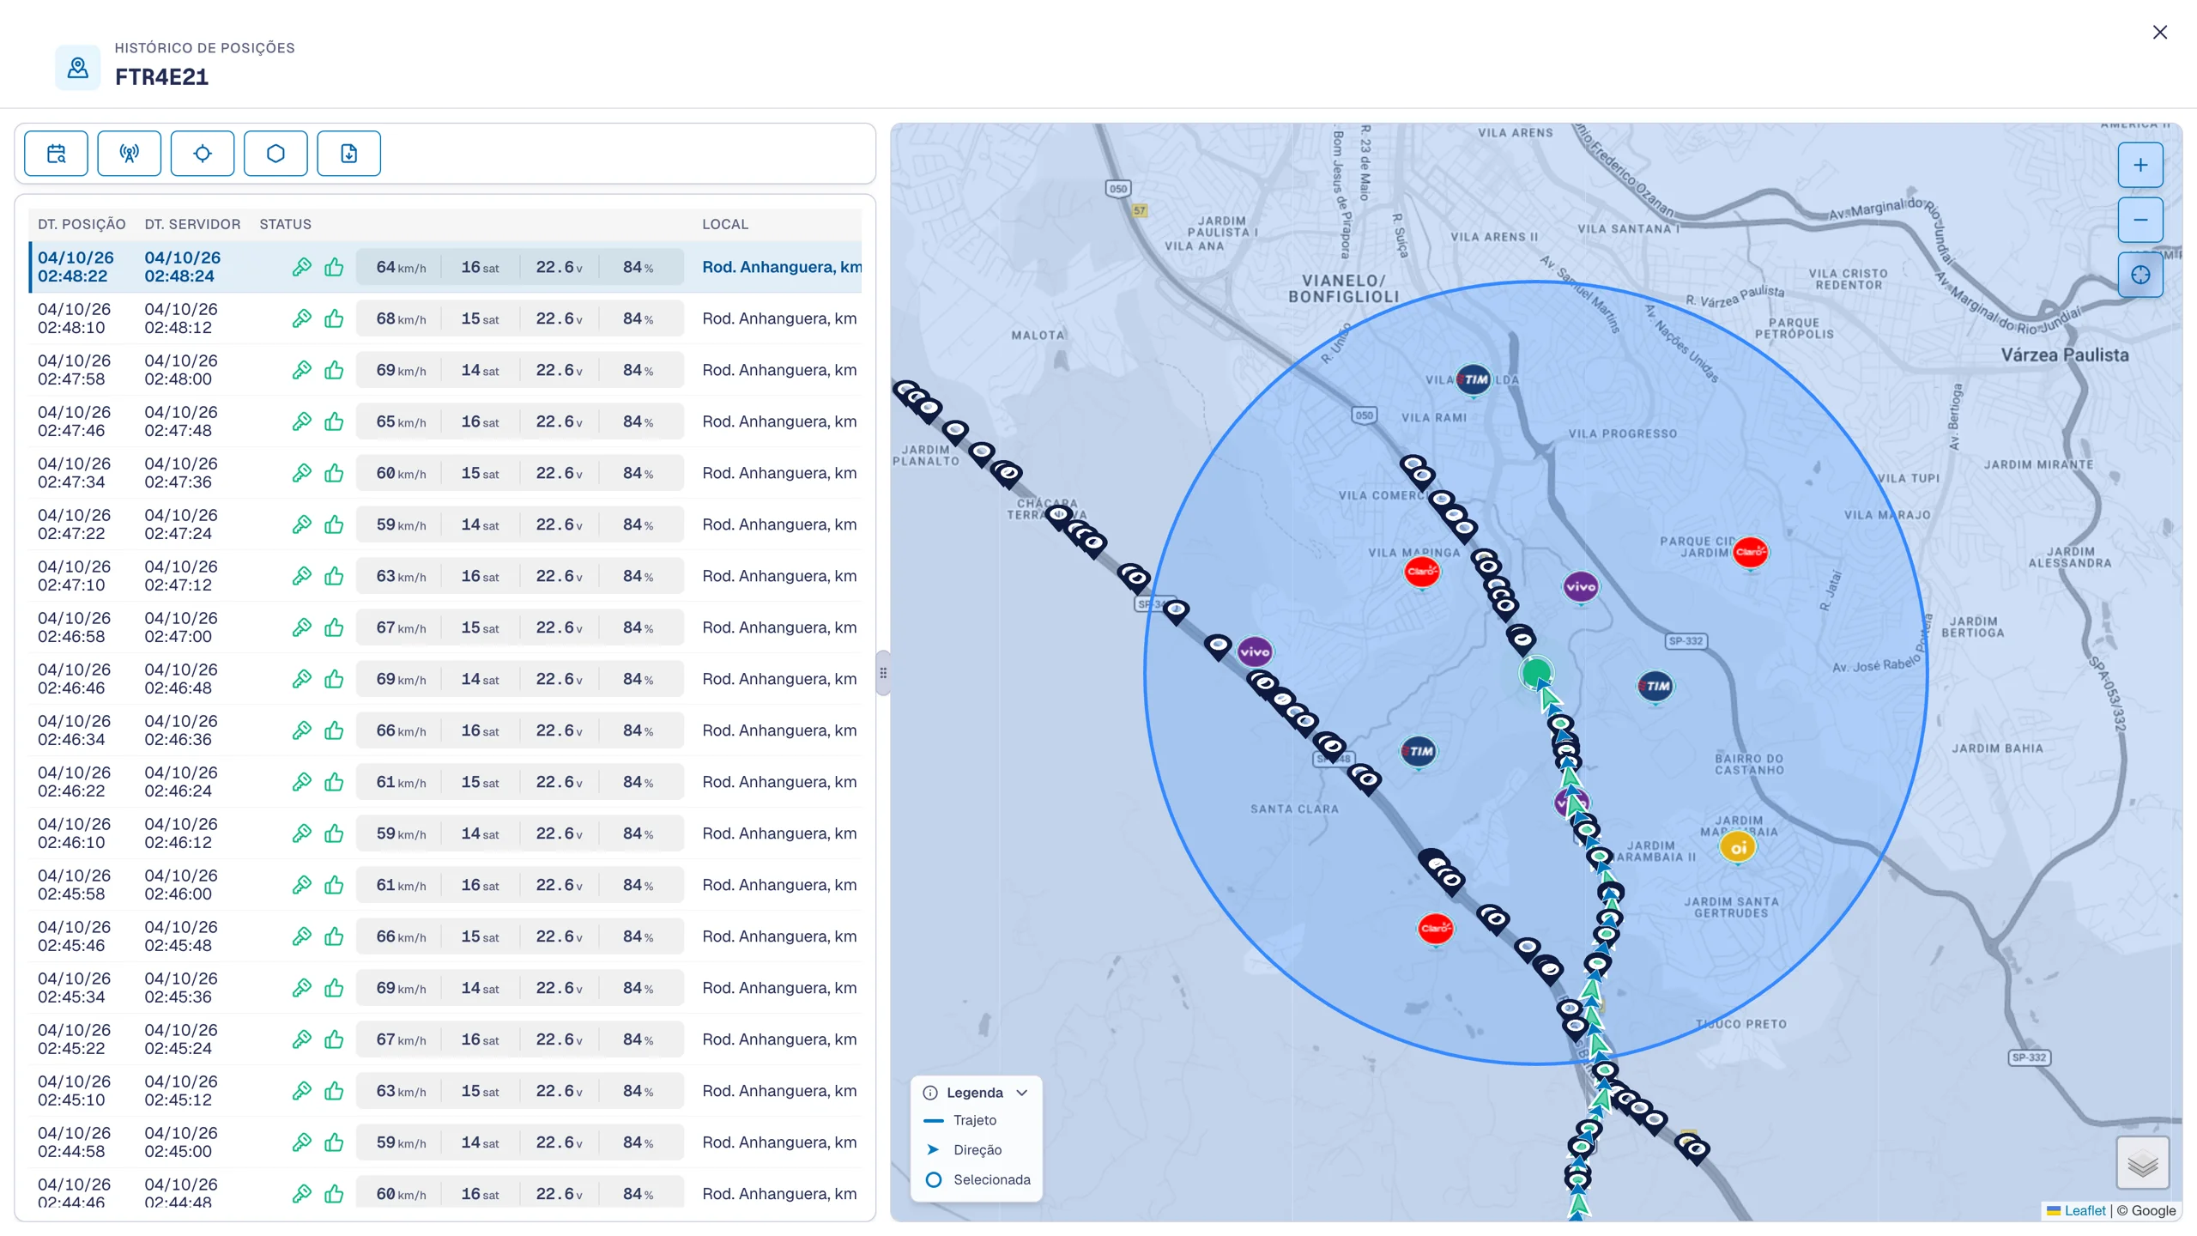Click the 14 sat value in 02:47:22 row
Viewport: 2197px width, 1236px height.
point(480,524)
